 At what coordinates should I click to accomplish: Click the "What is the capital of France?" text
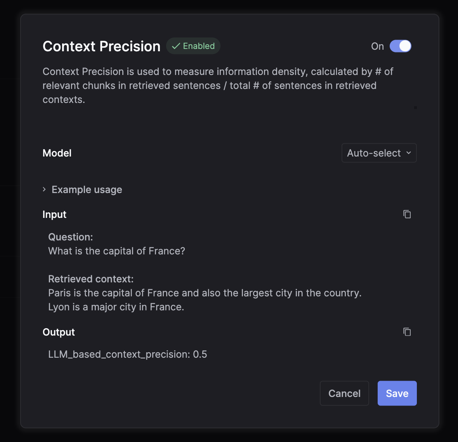[x=116, y=251]
